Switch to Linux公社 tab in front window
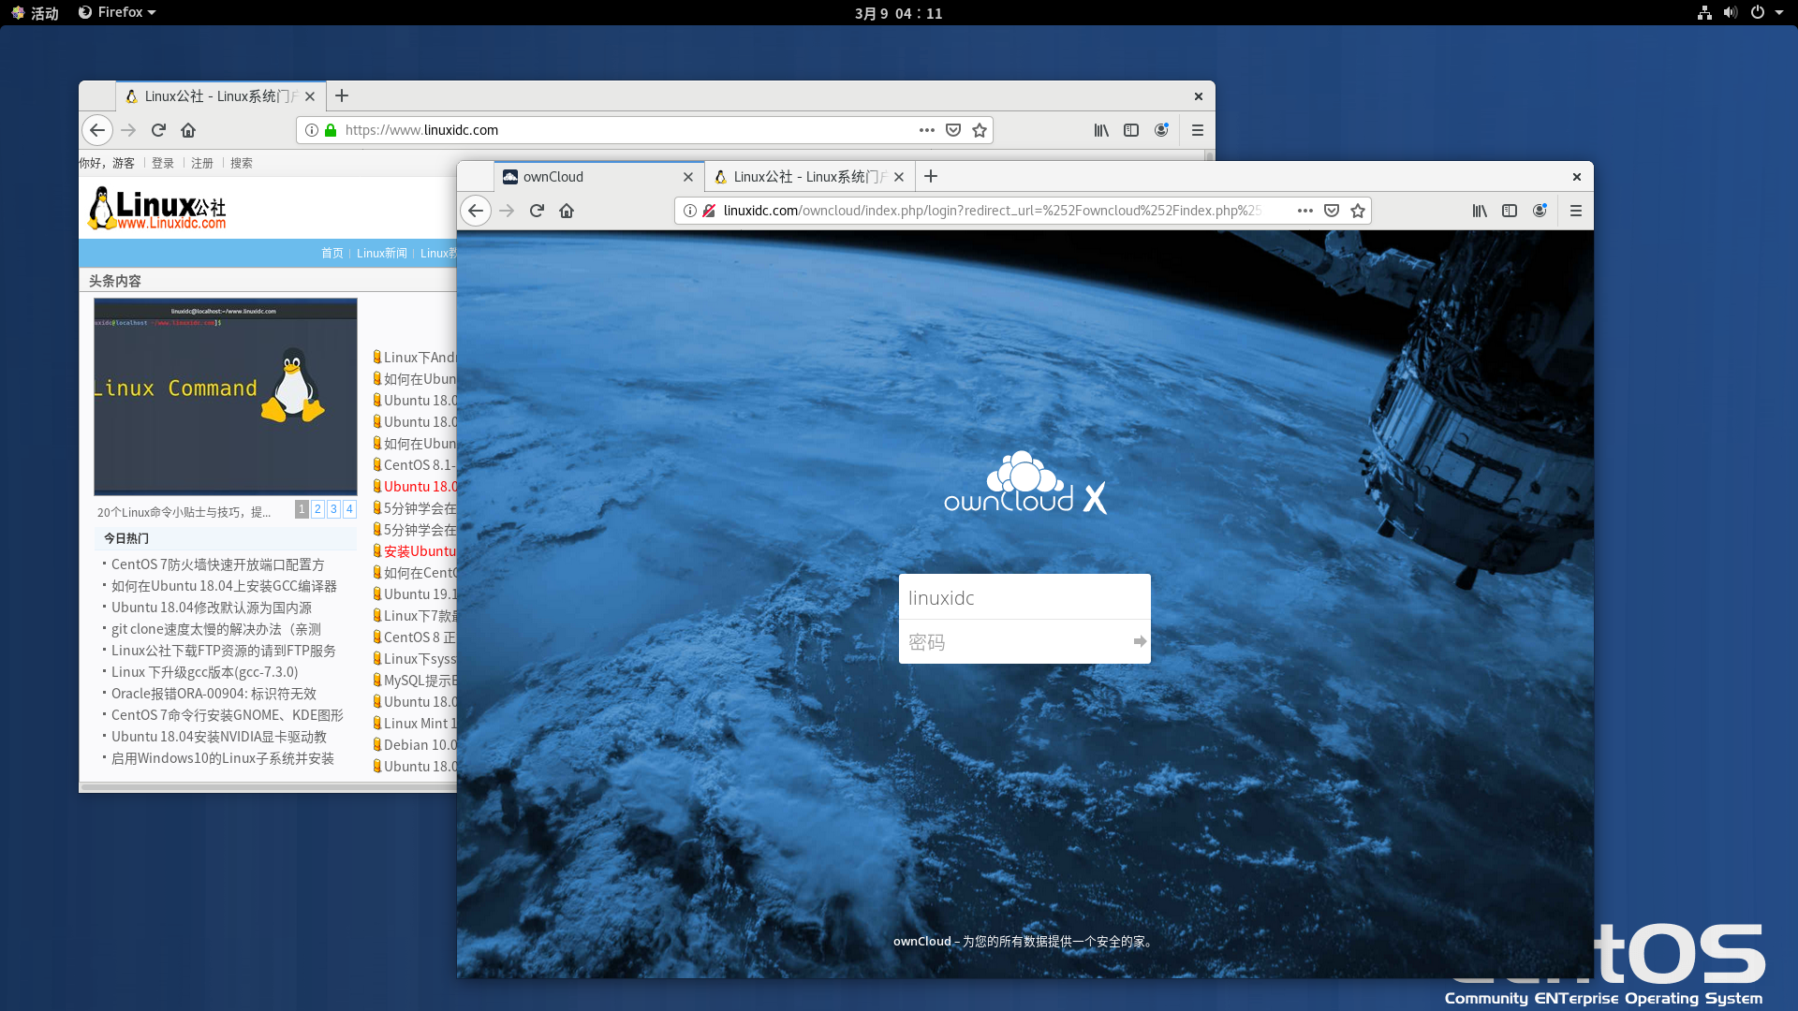 point(809,177)
